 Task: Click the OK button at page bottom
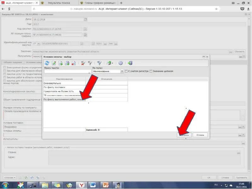[x=209, y=178]
